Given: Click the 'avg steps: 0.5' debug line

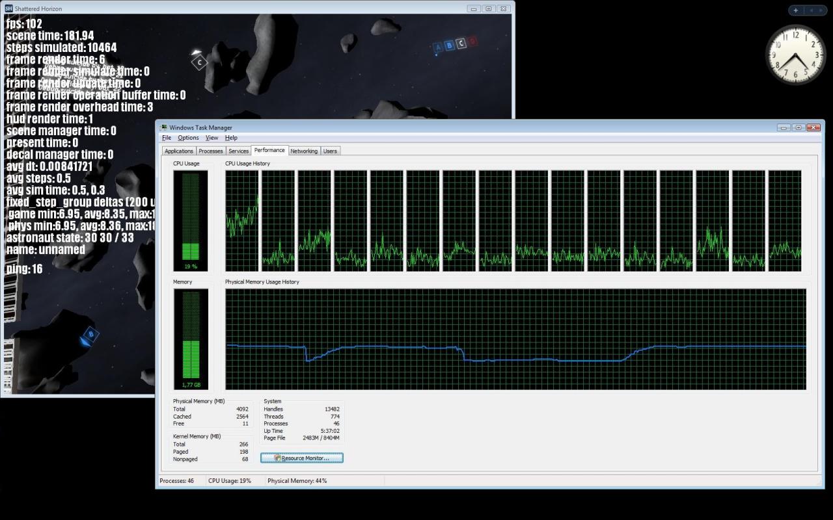Looking at the screenshot, I should 38,178.
